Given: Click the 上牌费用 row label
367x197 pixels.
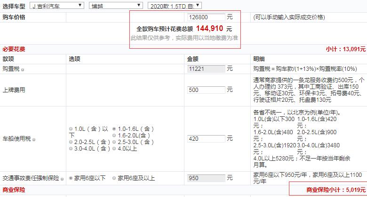Looking at the screenshot, I should coord(14,90).
